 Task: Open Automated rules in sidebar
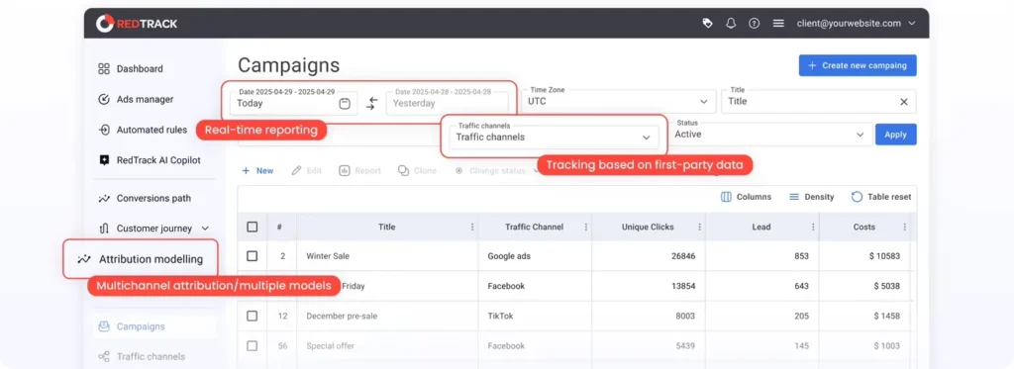click(143, 130)
